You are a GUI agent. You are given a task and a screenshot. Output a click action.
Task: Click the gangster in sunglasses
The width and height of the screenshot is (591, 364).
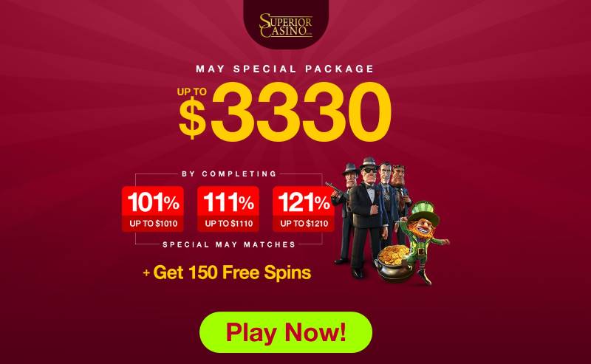coord(367,216)
